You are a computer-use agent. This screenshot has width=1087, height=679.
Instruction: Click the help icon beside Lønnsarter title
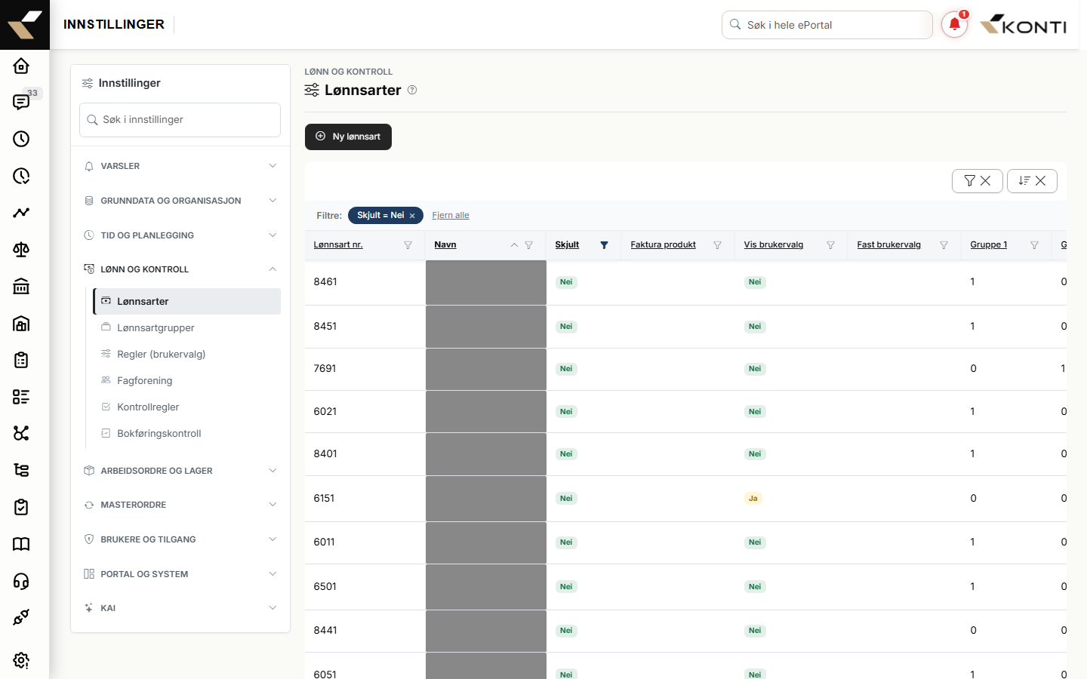412,90
